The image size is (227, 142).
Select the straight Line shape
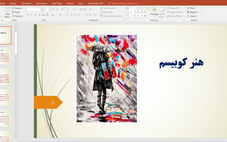131,9
